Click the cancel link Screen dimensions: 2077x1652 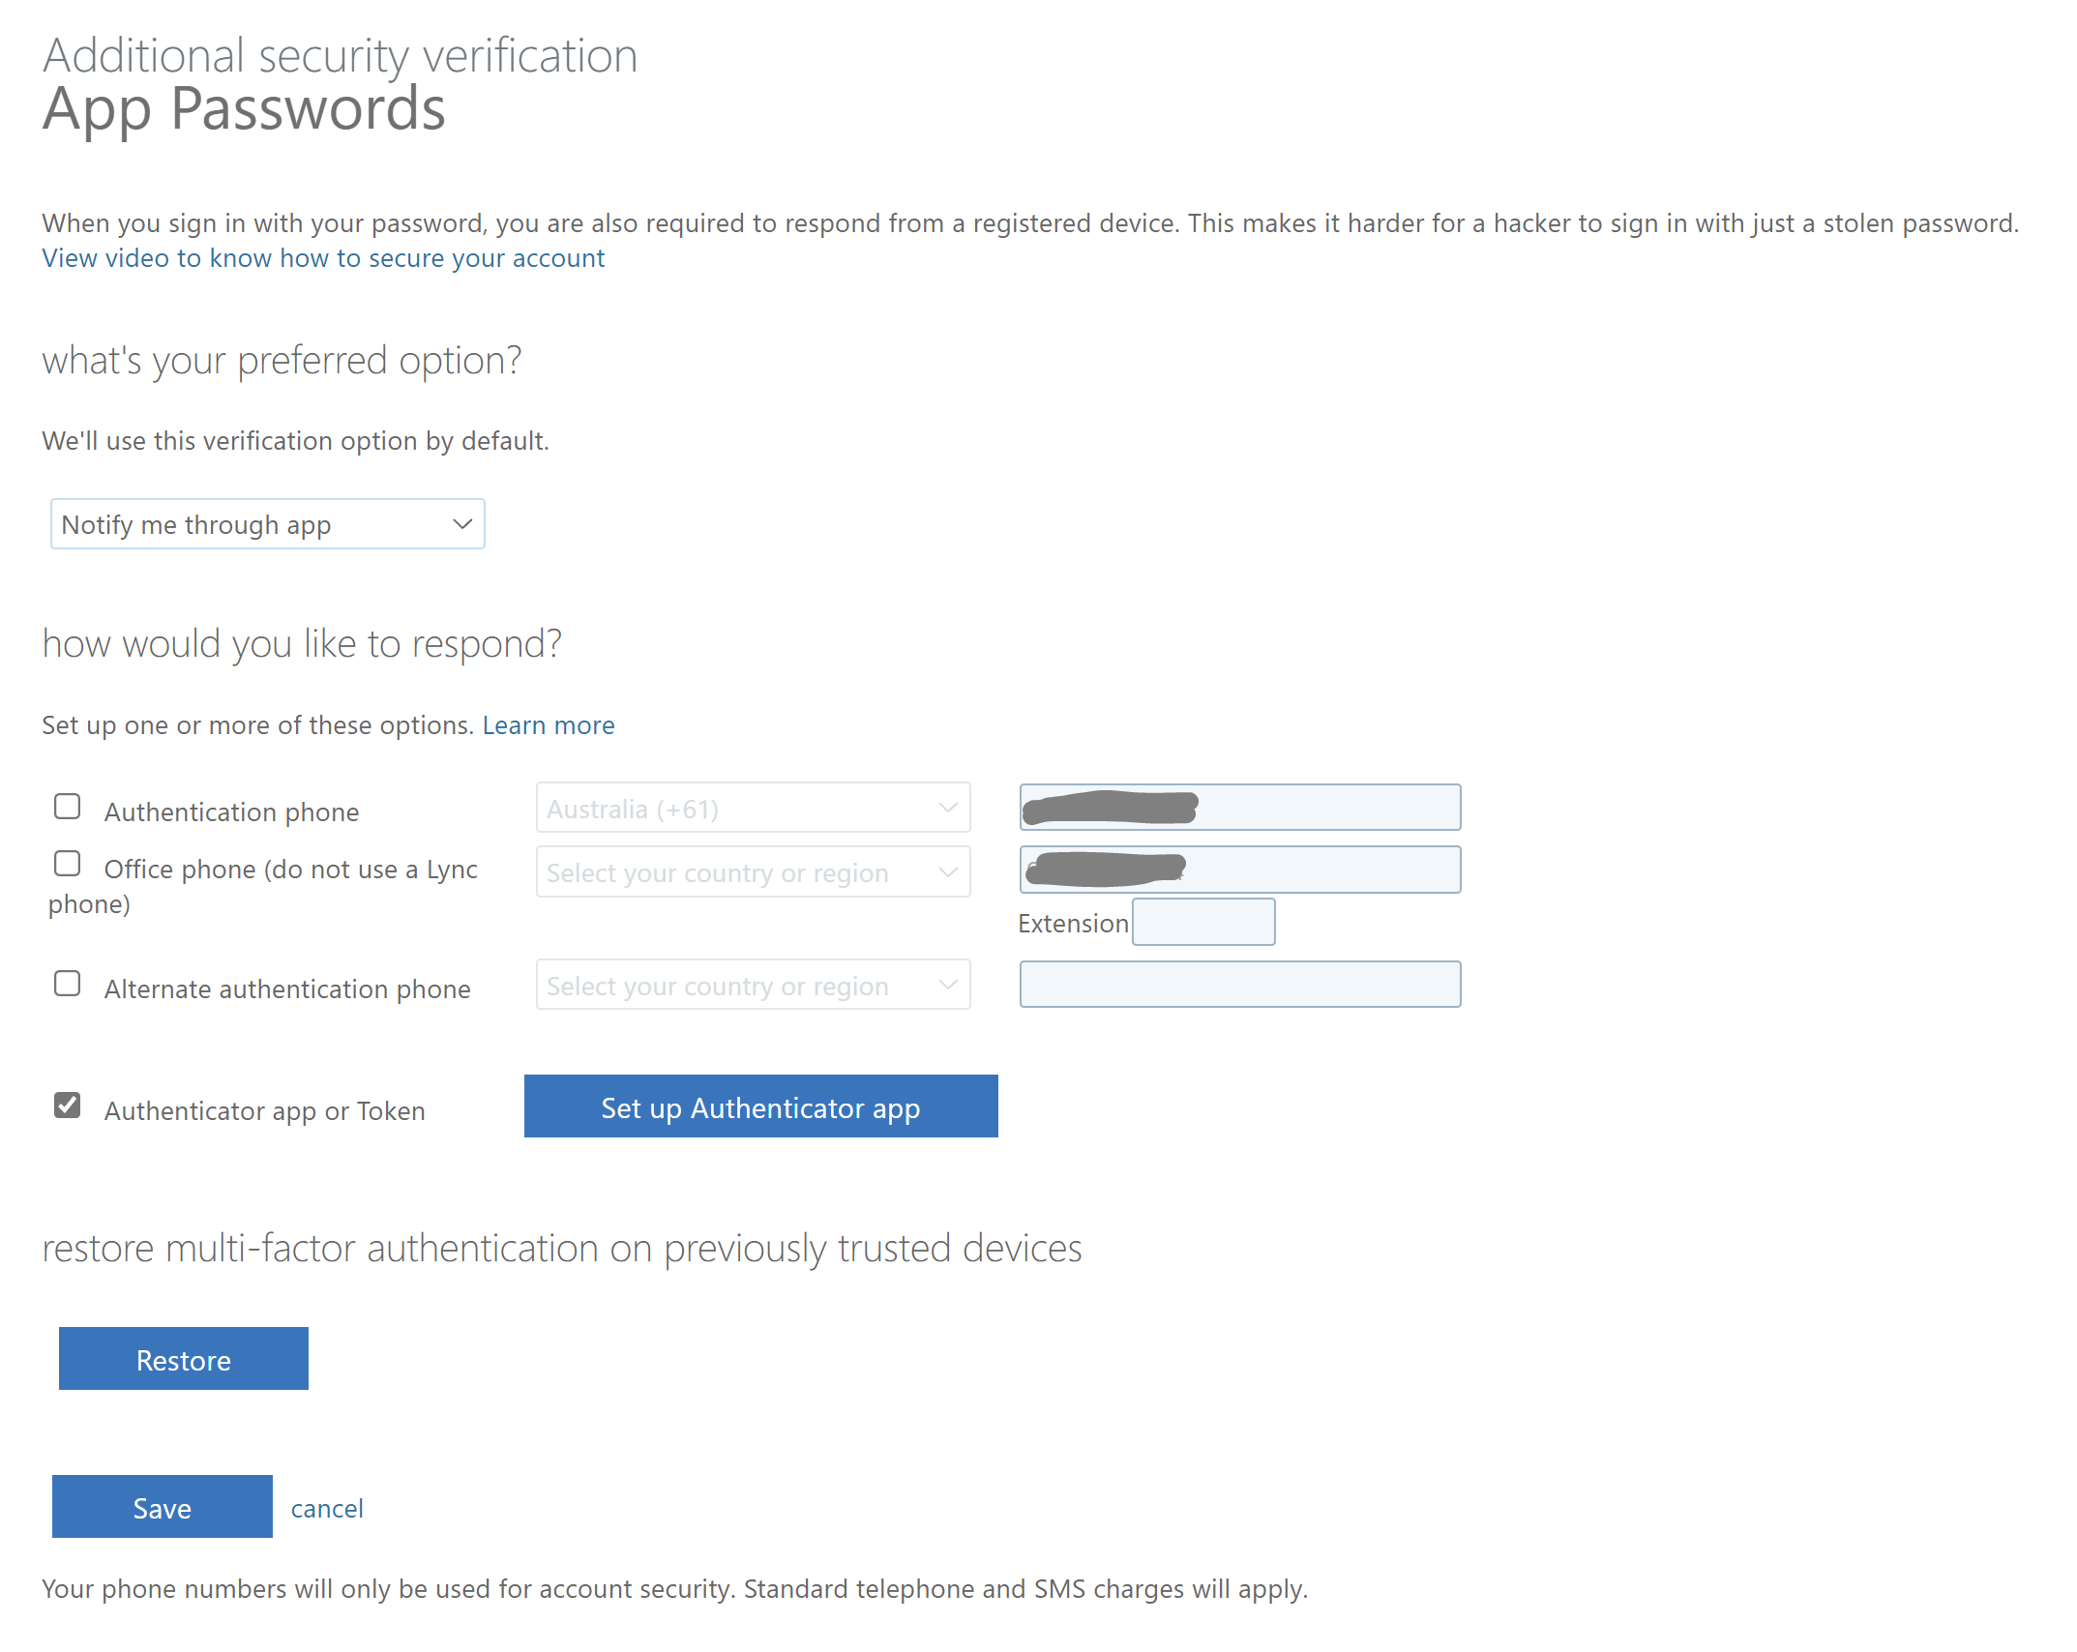coord(327,1509)
